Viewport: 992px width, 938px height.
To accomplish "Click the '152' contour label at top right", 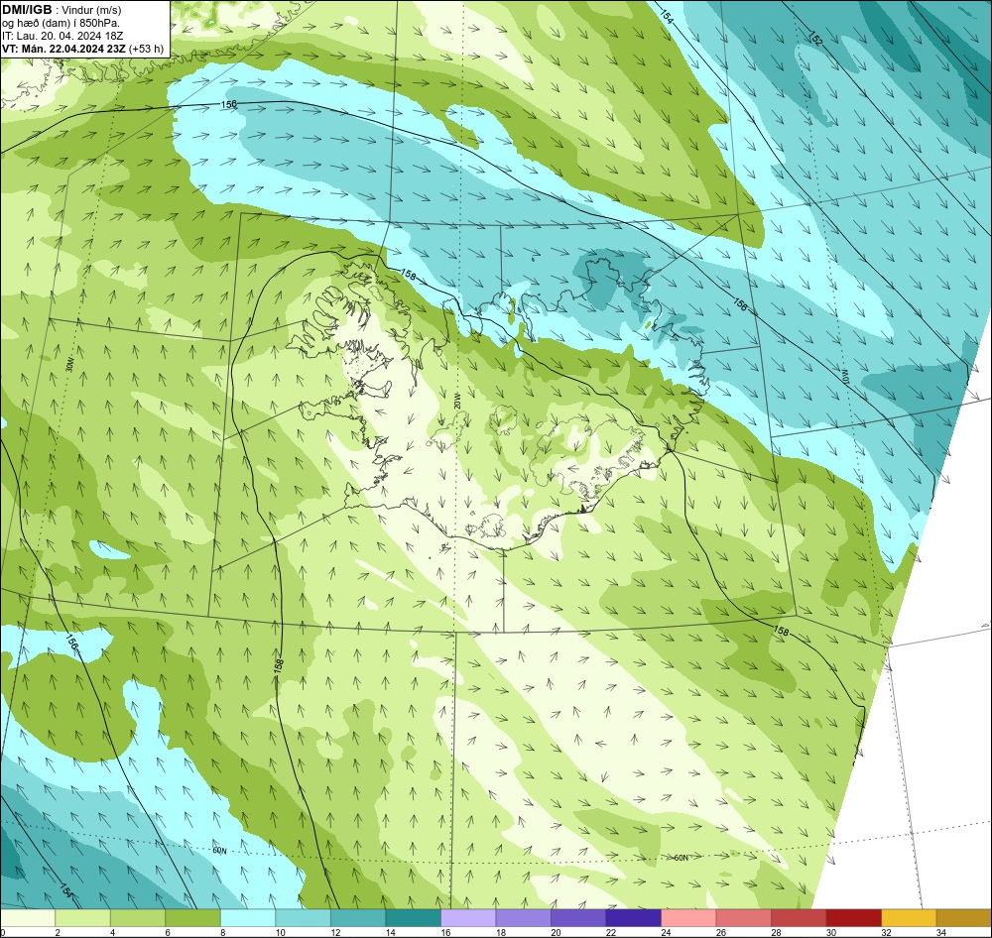I will click(x=815, y=38).
